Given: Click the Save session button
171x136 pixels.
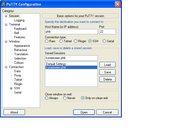Looking at the screenshot, I should coord(107,72).
